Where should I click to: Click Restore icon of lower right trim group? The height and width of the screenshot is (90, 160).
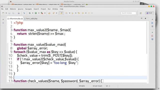[152, 32]
